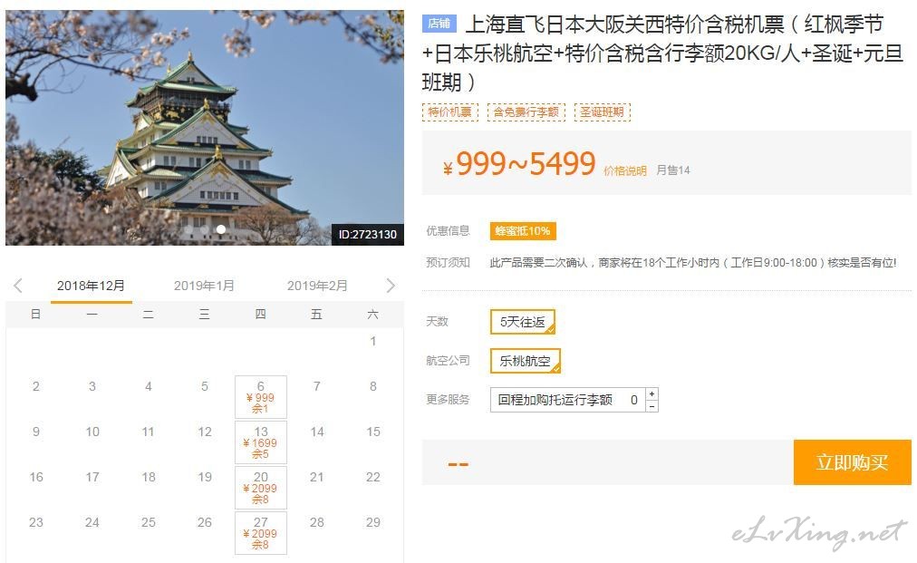Click the 预订须知 booking notice label
This screenshot has width=917, height=563.
click(x=448, y=262)
